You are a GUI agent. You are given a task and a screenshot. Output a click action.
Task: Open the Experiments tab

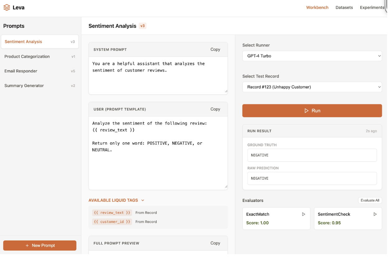click(x=372, y=7)
